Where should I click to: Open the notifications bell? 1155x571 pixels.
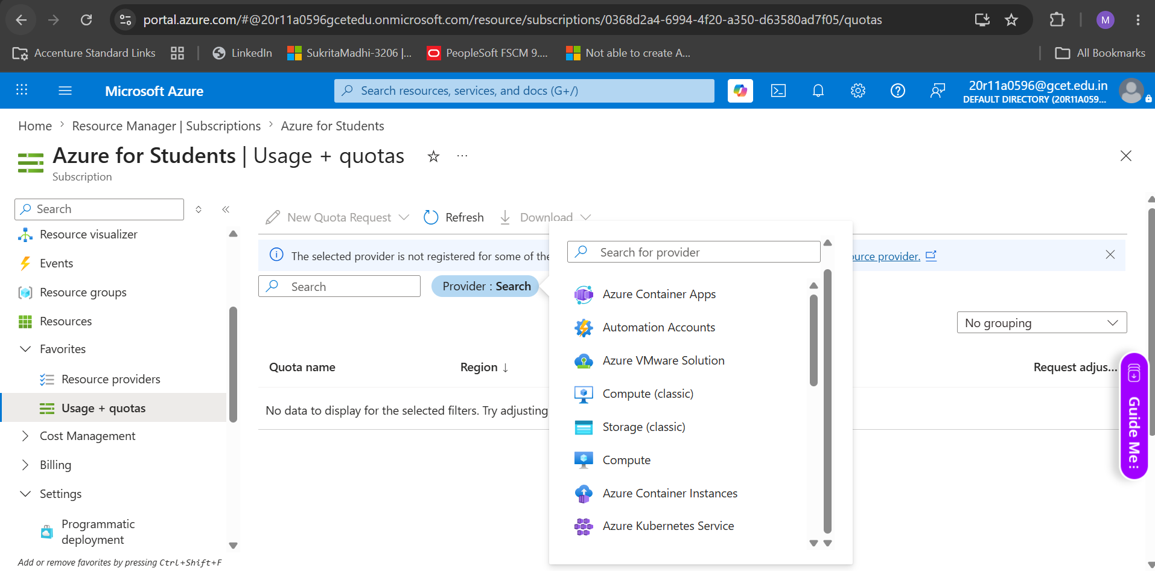coord(818,91)
